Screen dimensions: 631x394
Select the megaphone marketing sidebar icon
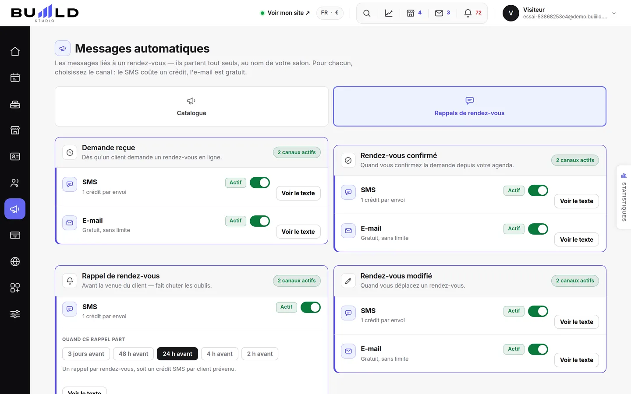15,209
